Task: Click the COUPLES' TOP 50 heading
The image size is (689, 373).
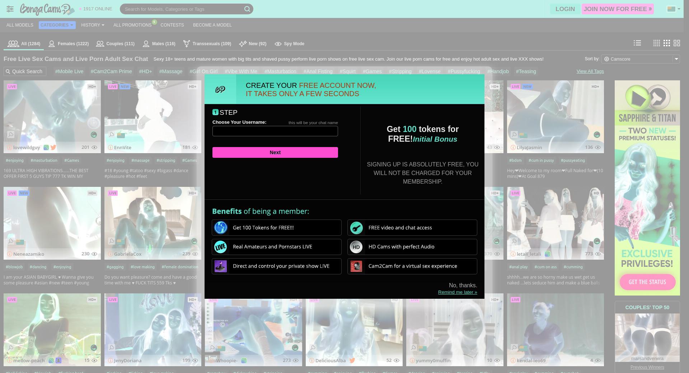Action: (x=647, y=307)
